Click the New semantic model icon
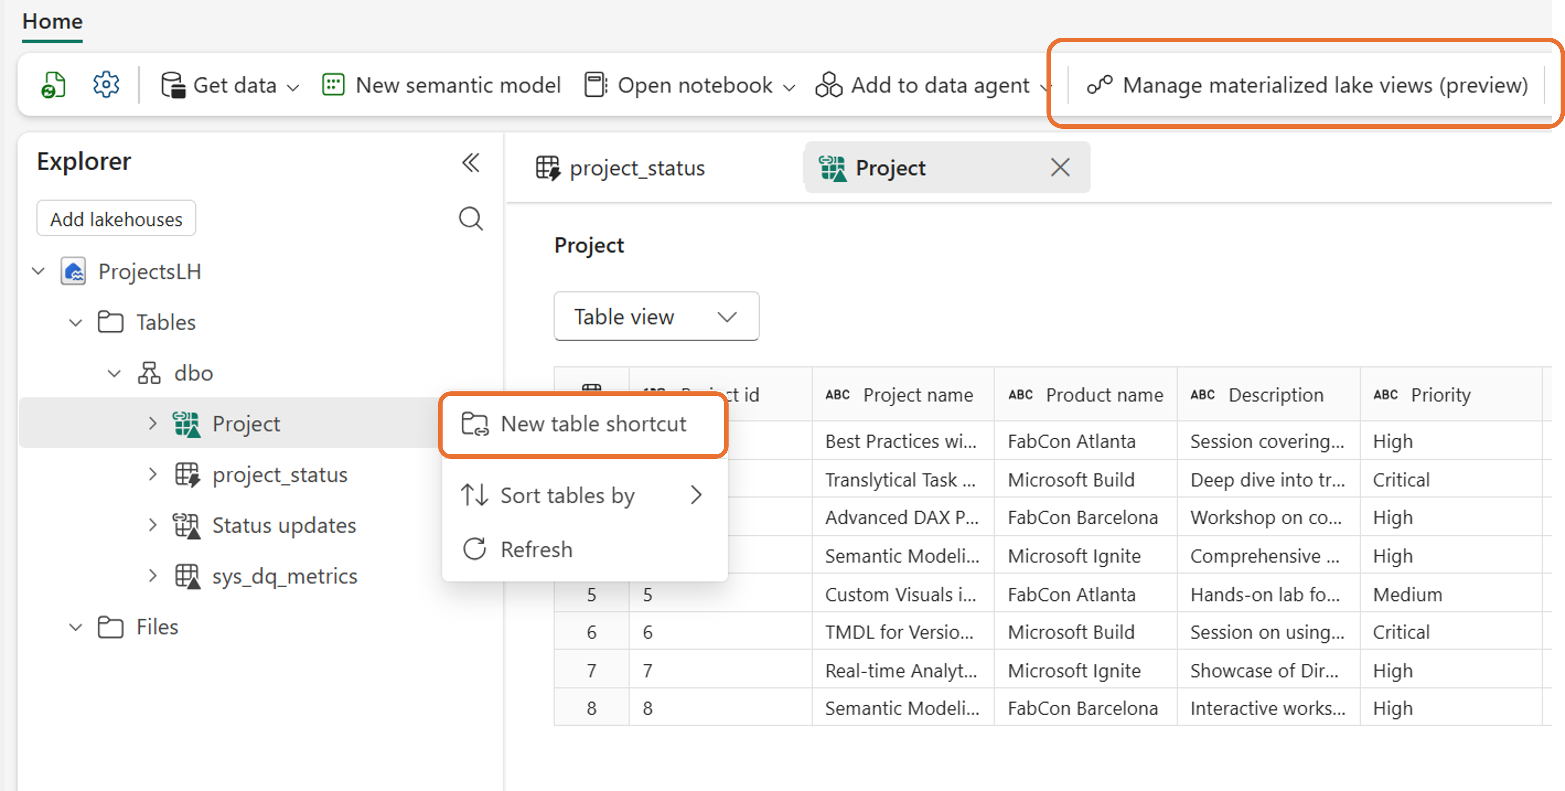This screenshot has width=1565, height=791. click(333, 84)
